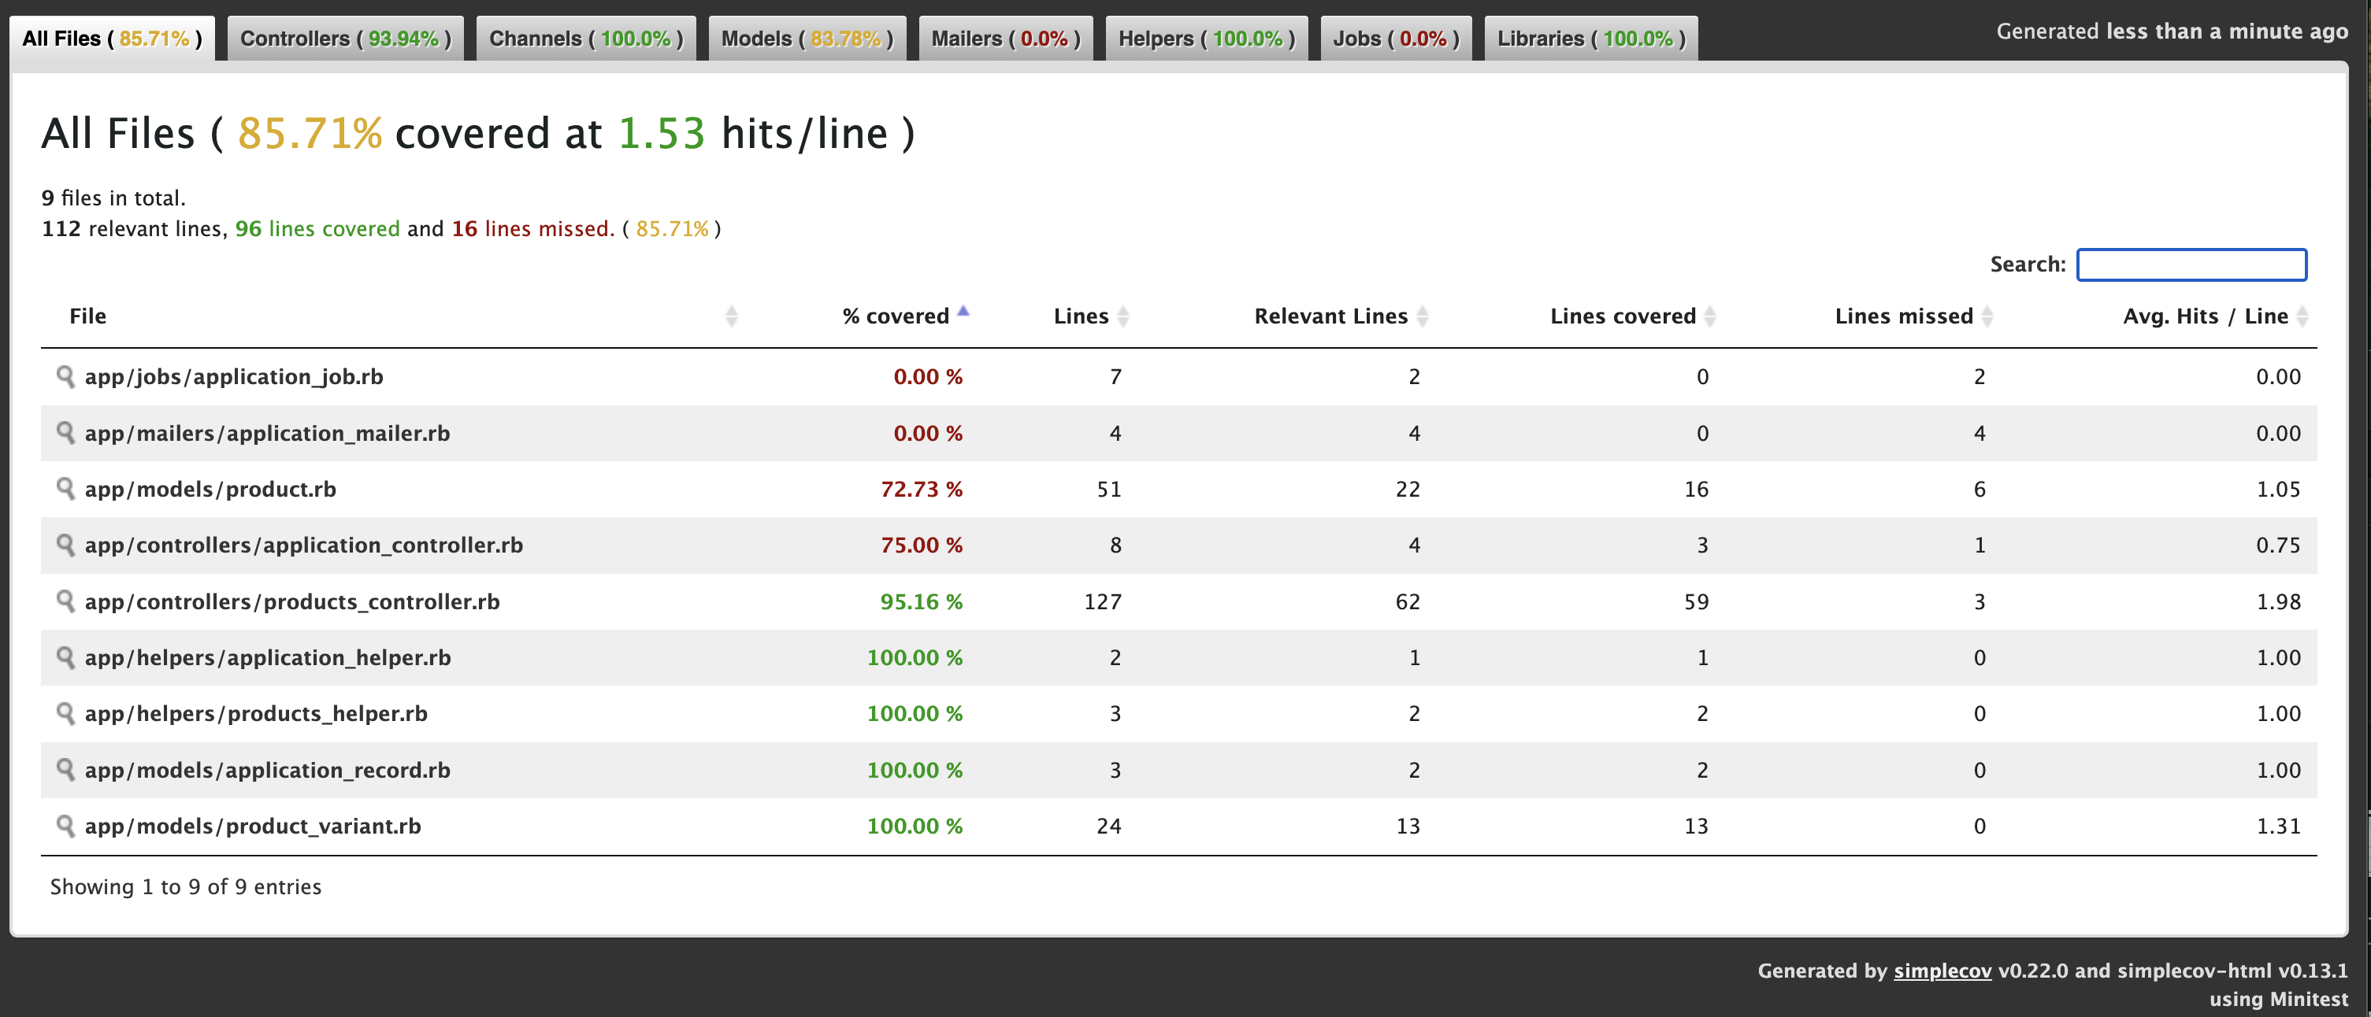
Task: Sort by Lines missed column header
Action: (1903, 316)
